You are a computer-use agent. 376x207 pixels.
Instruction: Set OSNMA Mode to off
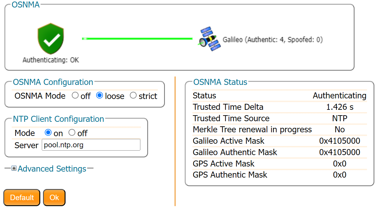coord(75,96)
